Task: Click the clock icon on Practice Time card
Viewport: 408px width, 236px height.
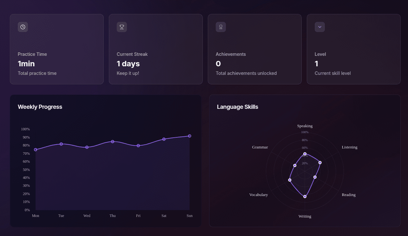Action: (x=23, y=27)
